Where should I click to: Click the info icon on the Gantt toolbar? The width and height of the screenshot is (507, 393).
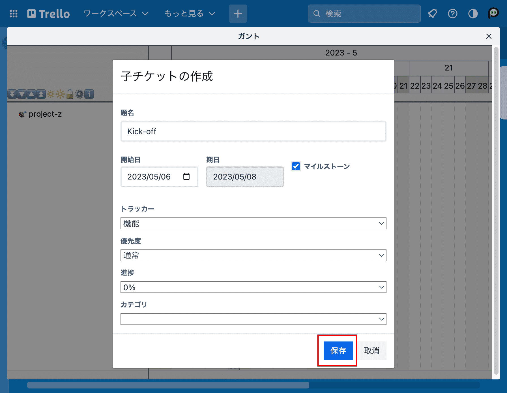89,94
